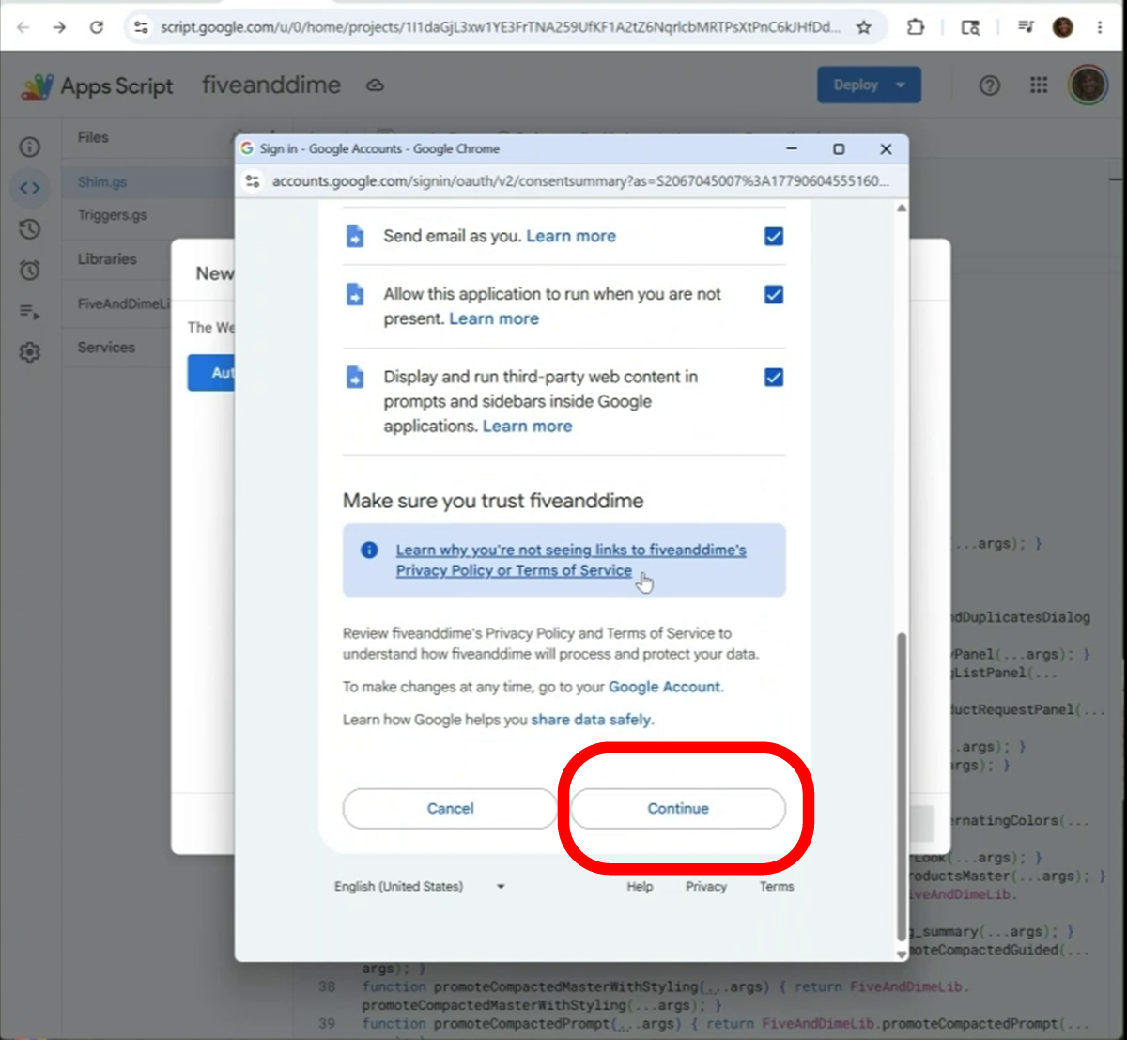Open the Executions sidebar icon
This screenshot has height=1040, width=1127.
click(x=30, y=311)
